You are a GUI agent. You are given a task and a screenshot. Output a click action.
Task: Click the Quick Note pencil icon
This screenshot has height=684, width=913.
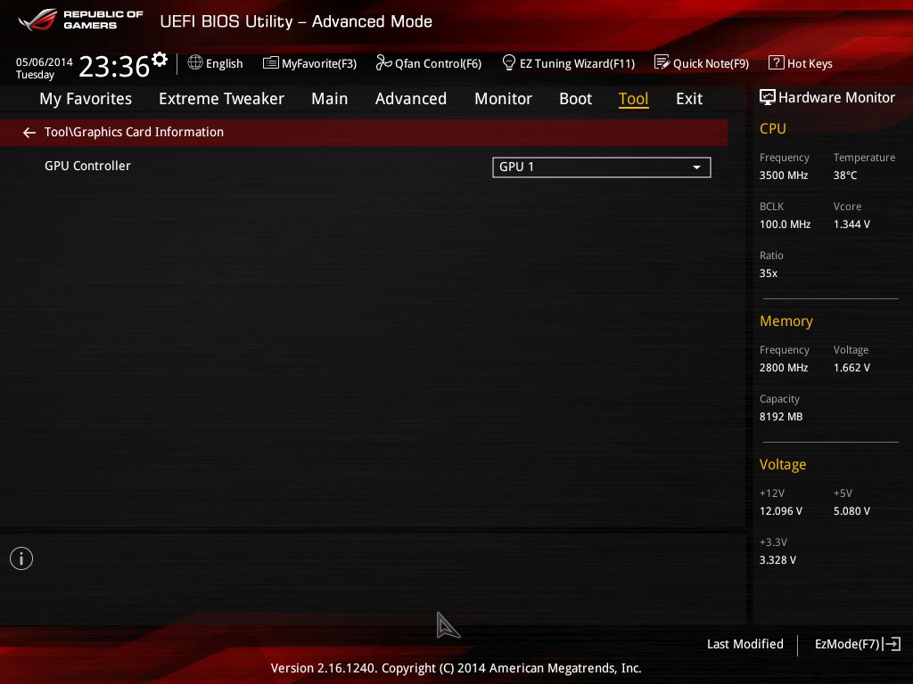[x=662, y=62]
